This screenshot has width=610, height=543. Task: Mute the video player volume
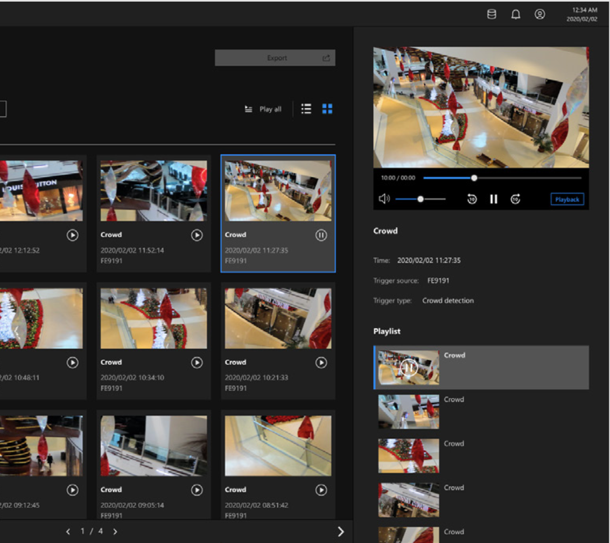[x=384, y=199]
